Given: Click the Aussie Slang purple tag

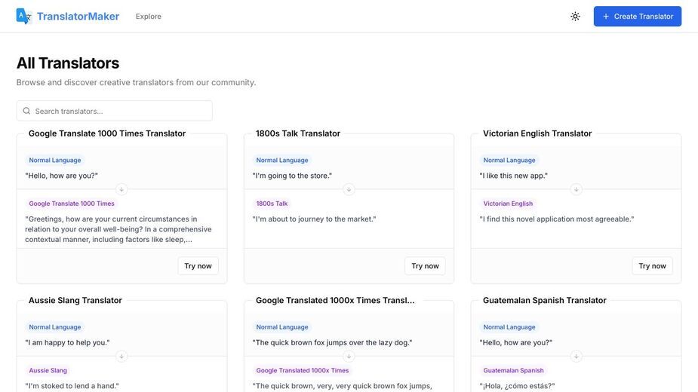Looking at the screenshot, I should pyautogui.click(x=48, y=370).
